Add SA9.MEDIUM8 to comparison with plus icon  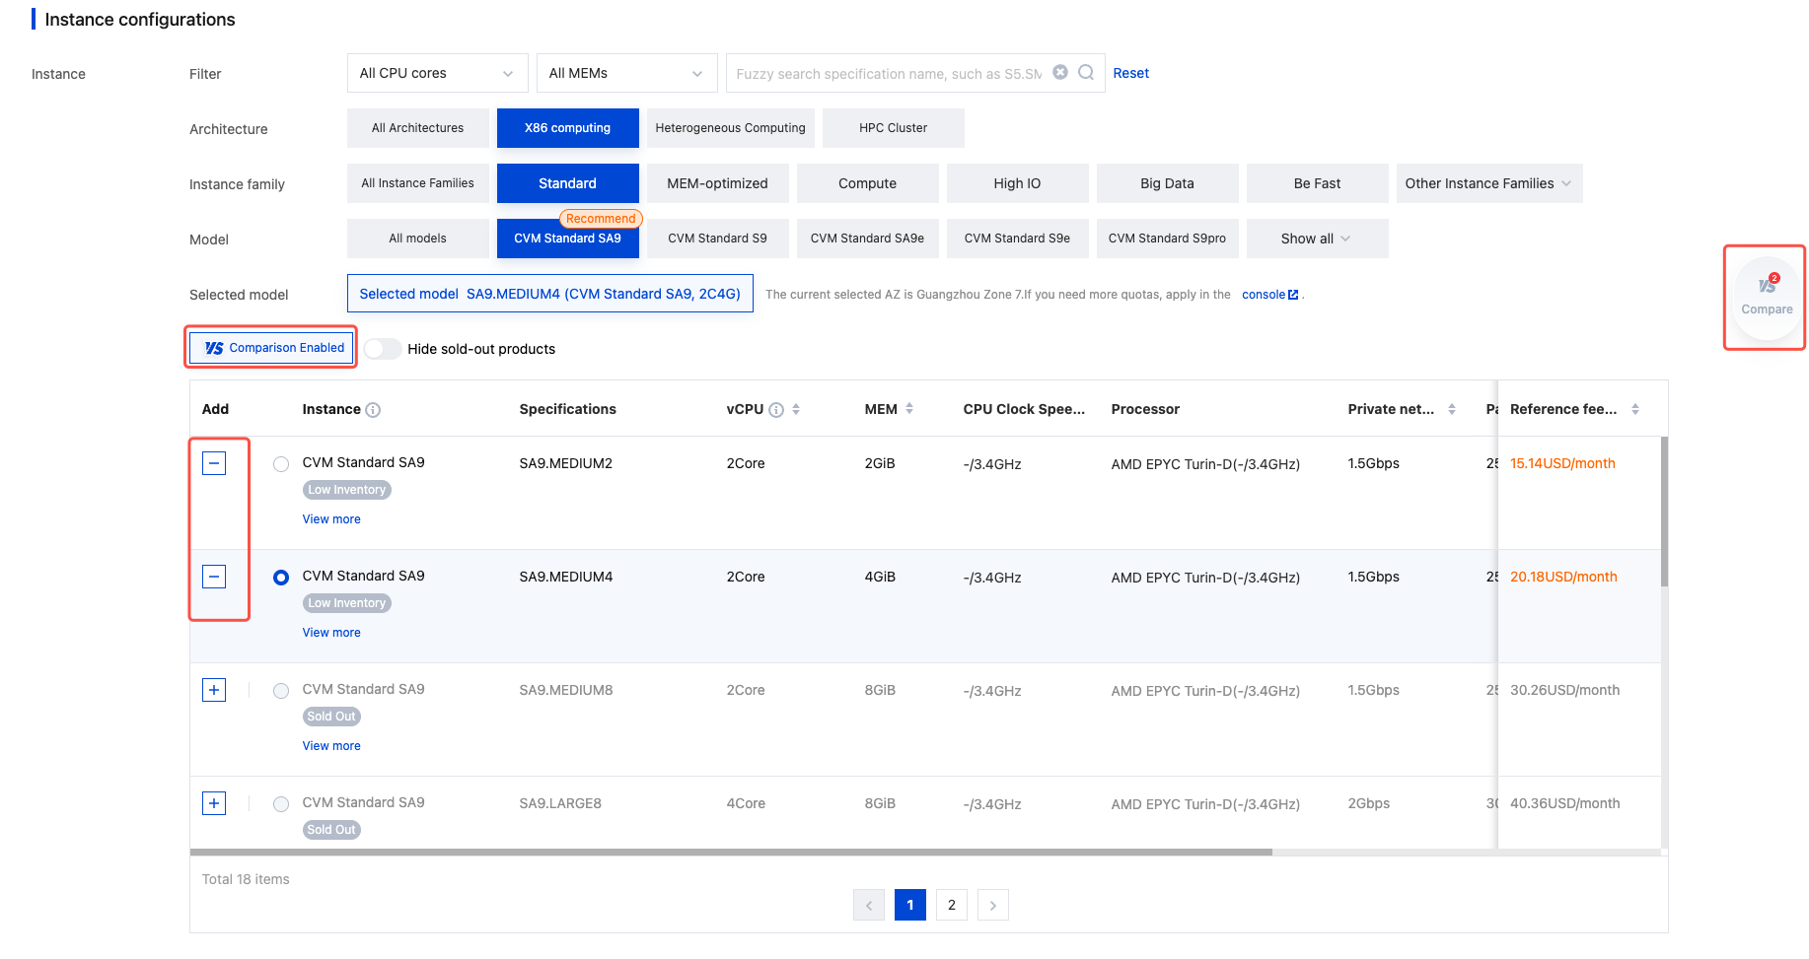point(214,690)
